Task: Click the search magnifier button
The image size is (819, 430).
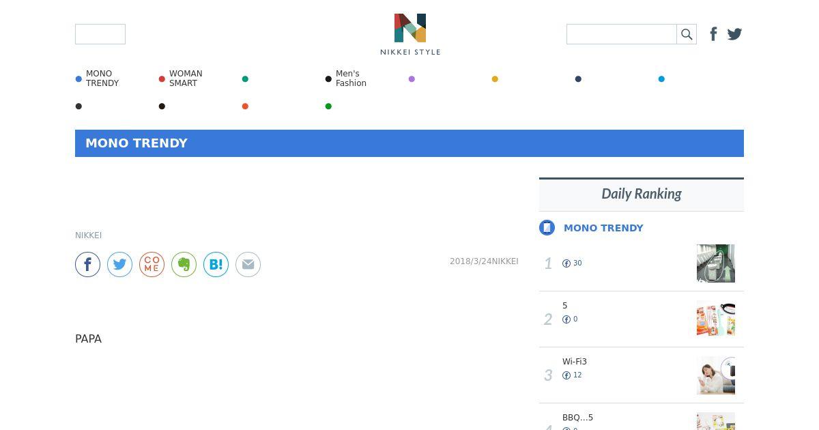Action: pos(687,34)
